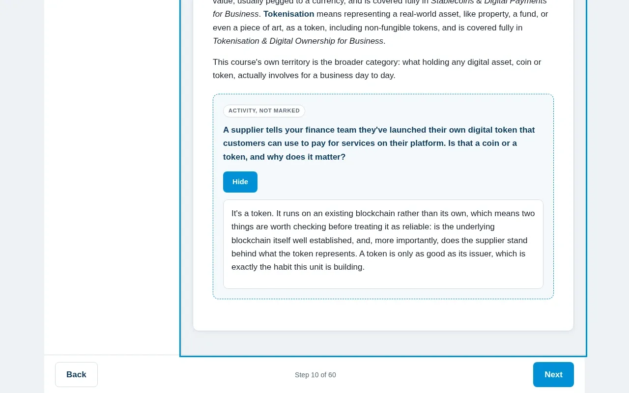Go back with the Back button
629x393 pixels.
click(76, 374)
